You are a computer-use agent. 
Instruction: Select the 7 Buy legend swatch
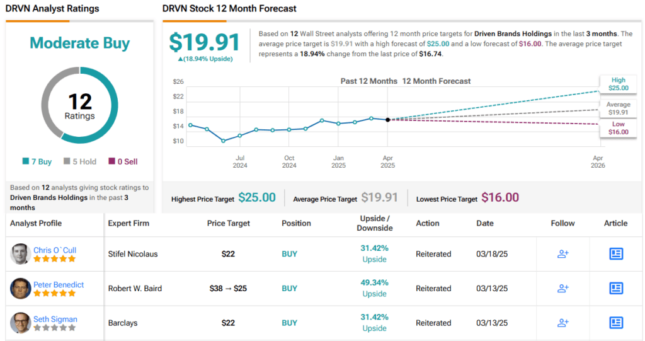(25, 161)
